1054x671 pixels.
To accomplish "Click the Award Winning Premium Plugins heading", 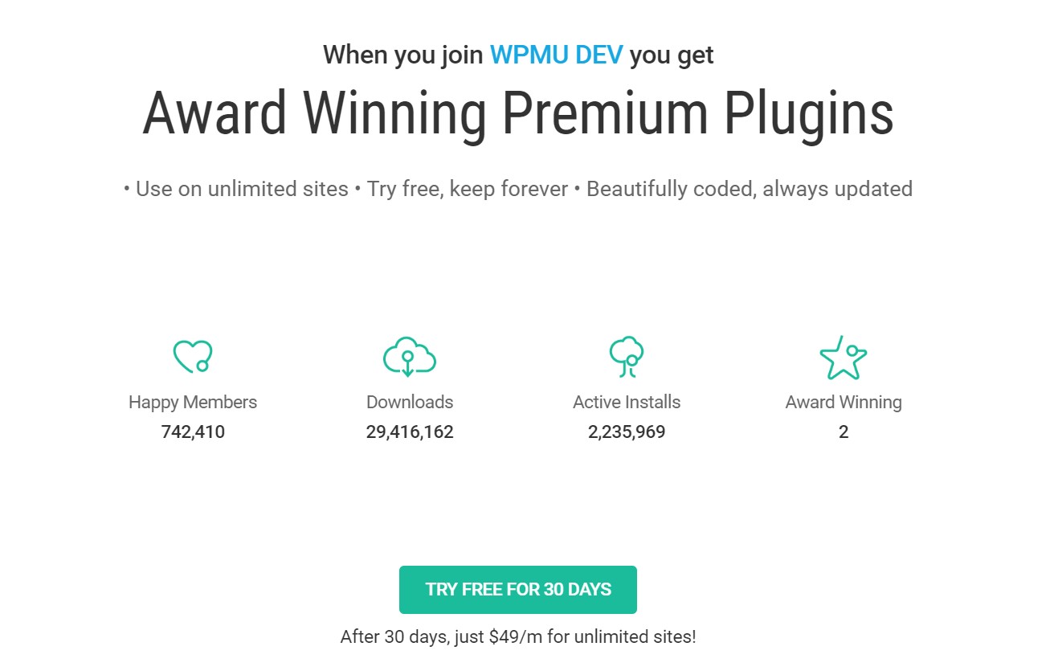I will [518, 113].
